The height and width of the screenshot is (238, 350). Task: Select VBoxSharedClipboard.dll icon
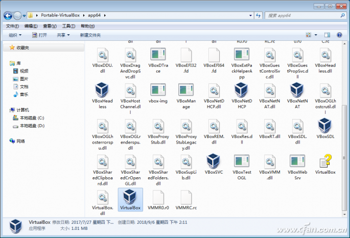pyautogui.click(x=103, y=162)
